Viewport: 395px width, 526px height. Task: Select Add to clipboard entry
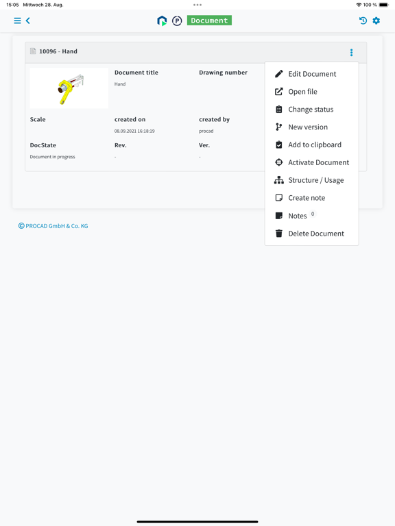[312, 145]
